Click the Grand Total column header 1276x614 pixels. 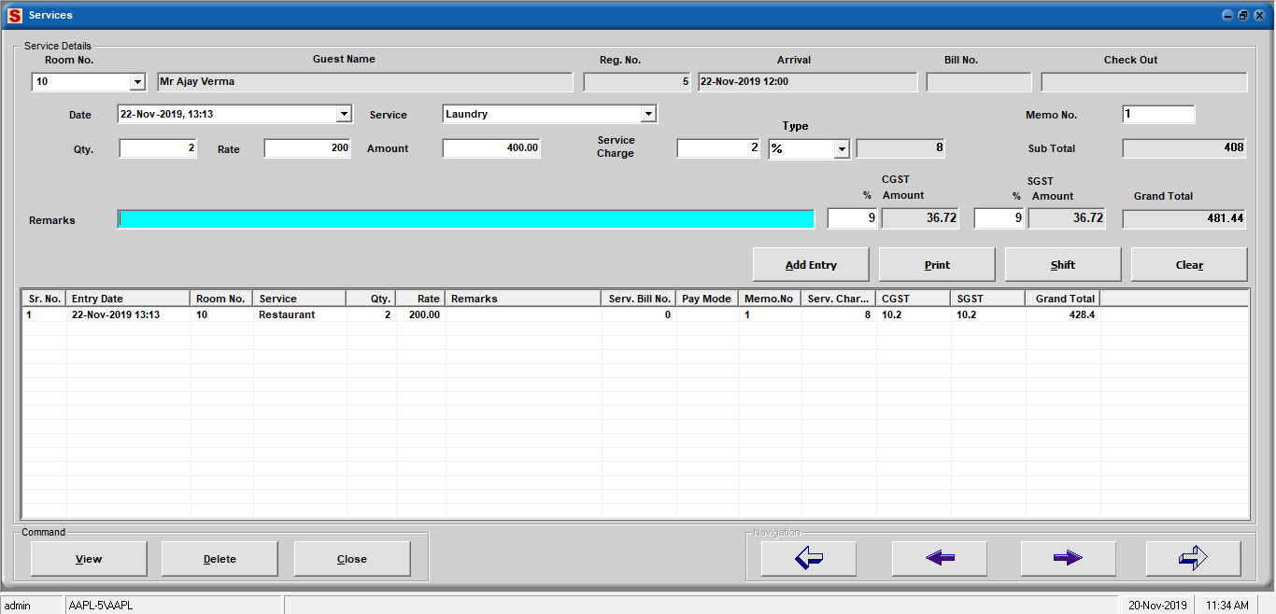click(x=1063, y=299)
